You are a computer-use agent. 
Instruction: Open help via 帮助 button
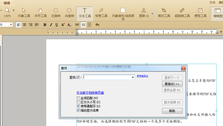point(172,111)
